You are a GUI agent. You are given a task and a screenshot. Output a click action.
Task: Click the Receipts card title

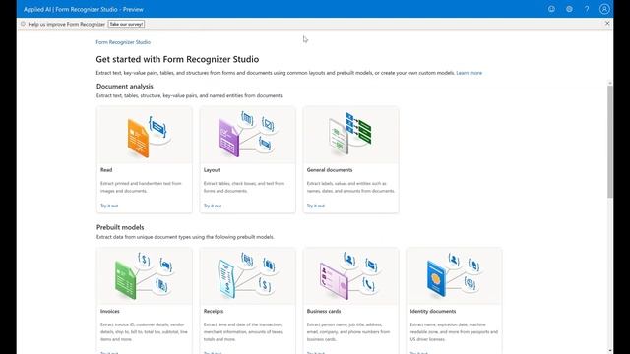[x=214, y=311]
